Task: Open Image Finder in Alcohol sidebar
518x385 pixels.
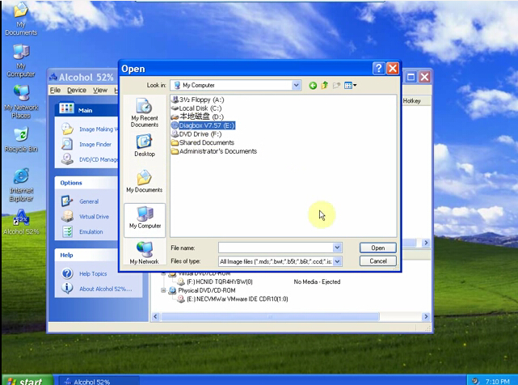Action: click(86, 144)
